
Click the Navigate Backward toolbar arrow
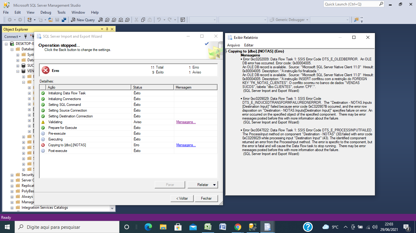click(x=9, y=20)
